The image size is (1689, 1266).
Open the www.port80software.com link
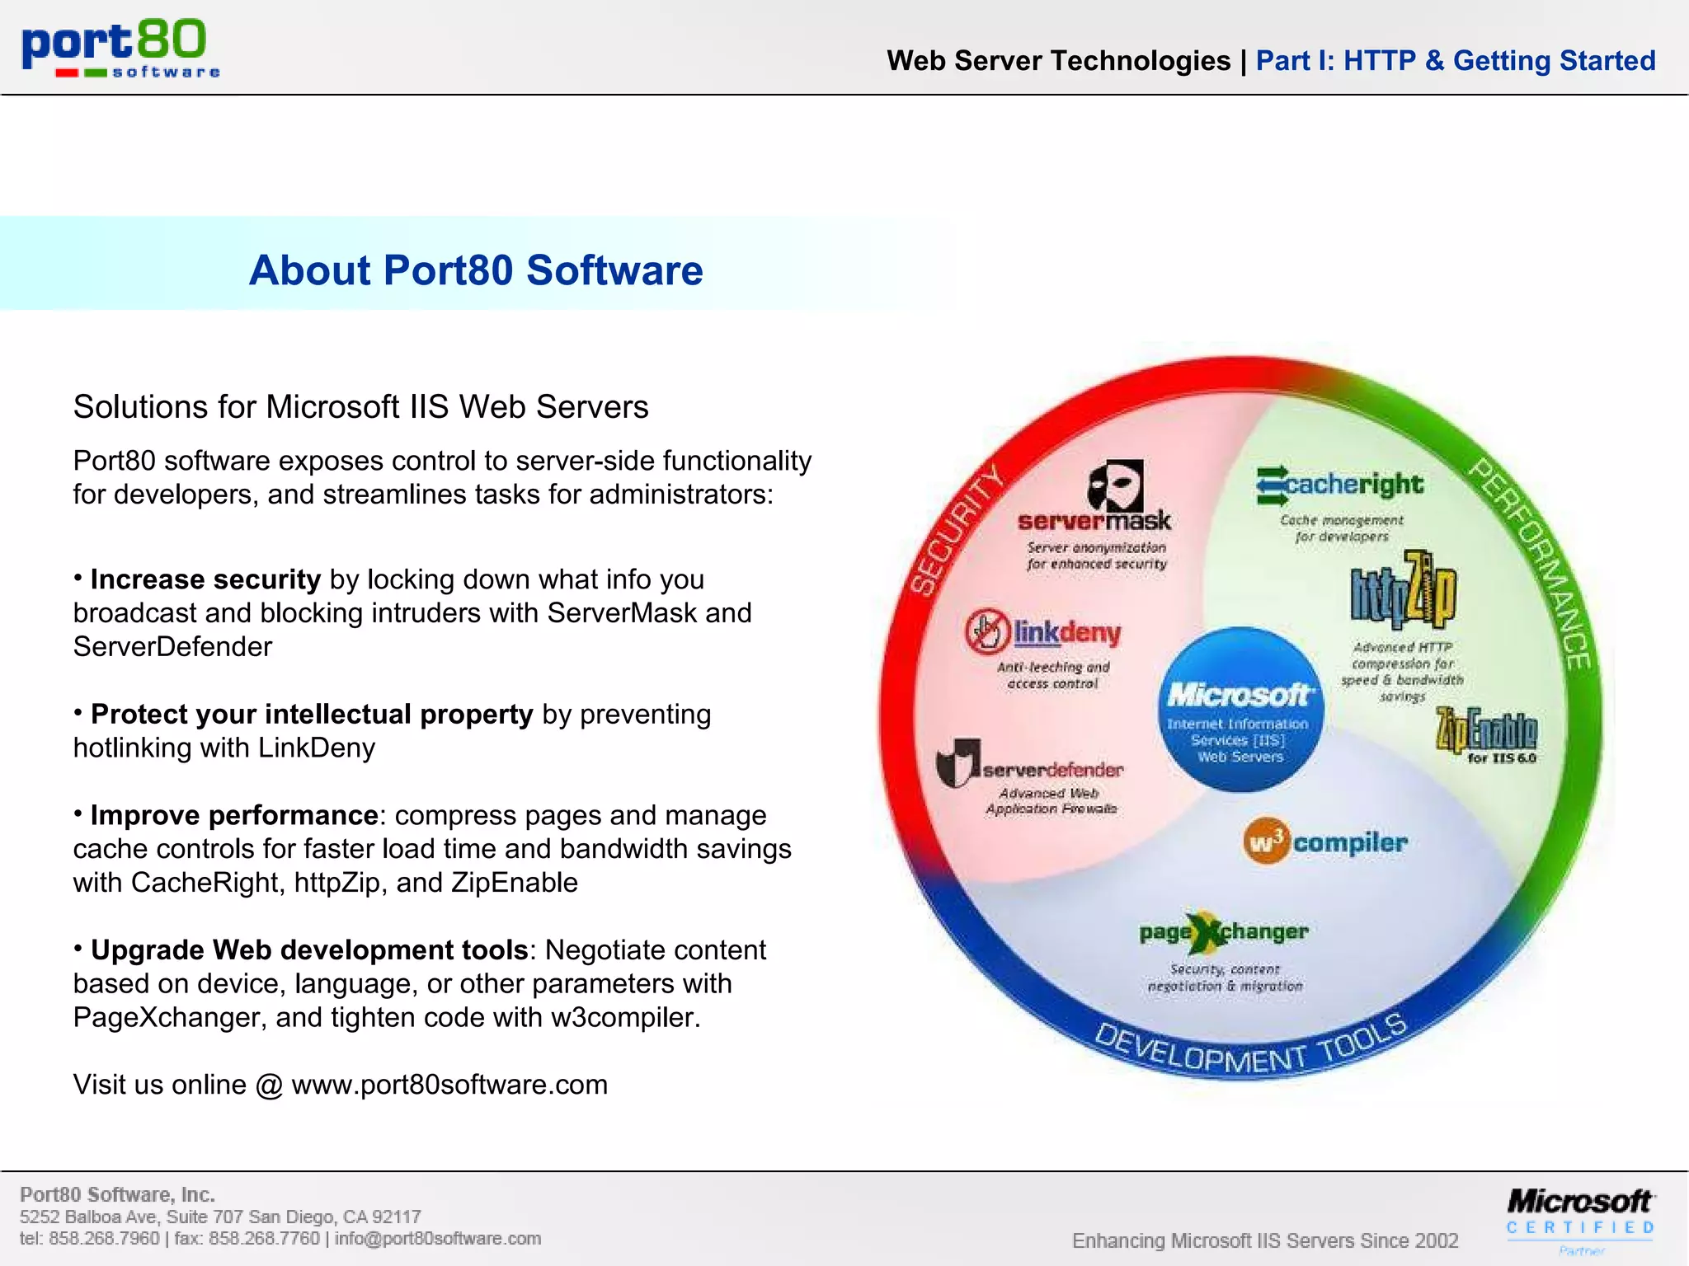[x=449, y=1085]
